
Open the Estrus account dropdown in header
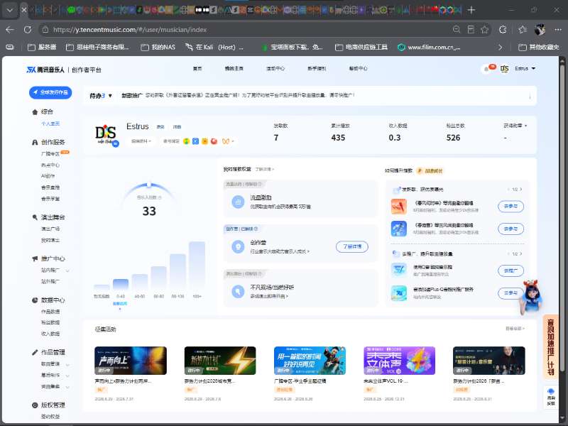pos(525,68)
